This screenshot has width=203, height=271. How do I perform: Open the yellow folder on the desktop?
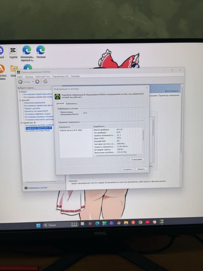pyautogui.click(x=14, y=69)
